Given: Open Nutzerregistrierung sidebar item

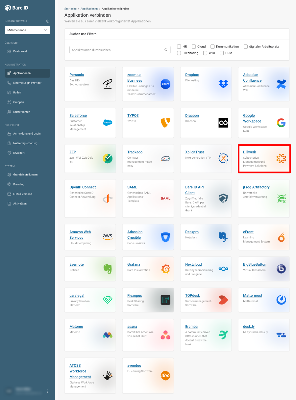Looking at the screenshot, I should click(x=27, y=143).
